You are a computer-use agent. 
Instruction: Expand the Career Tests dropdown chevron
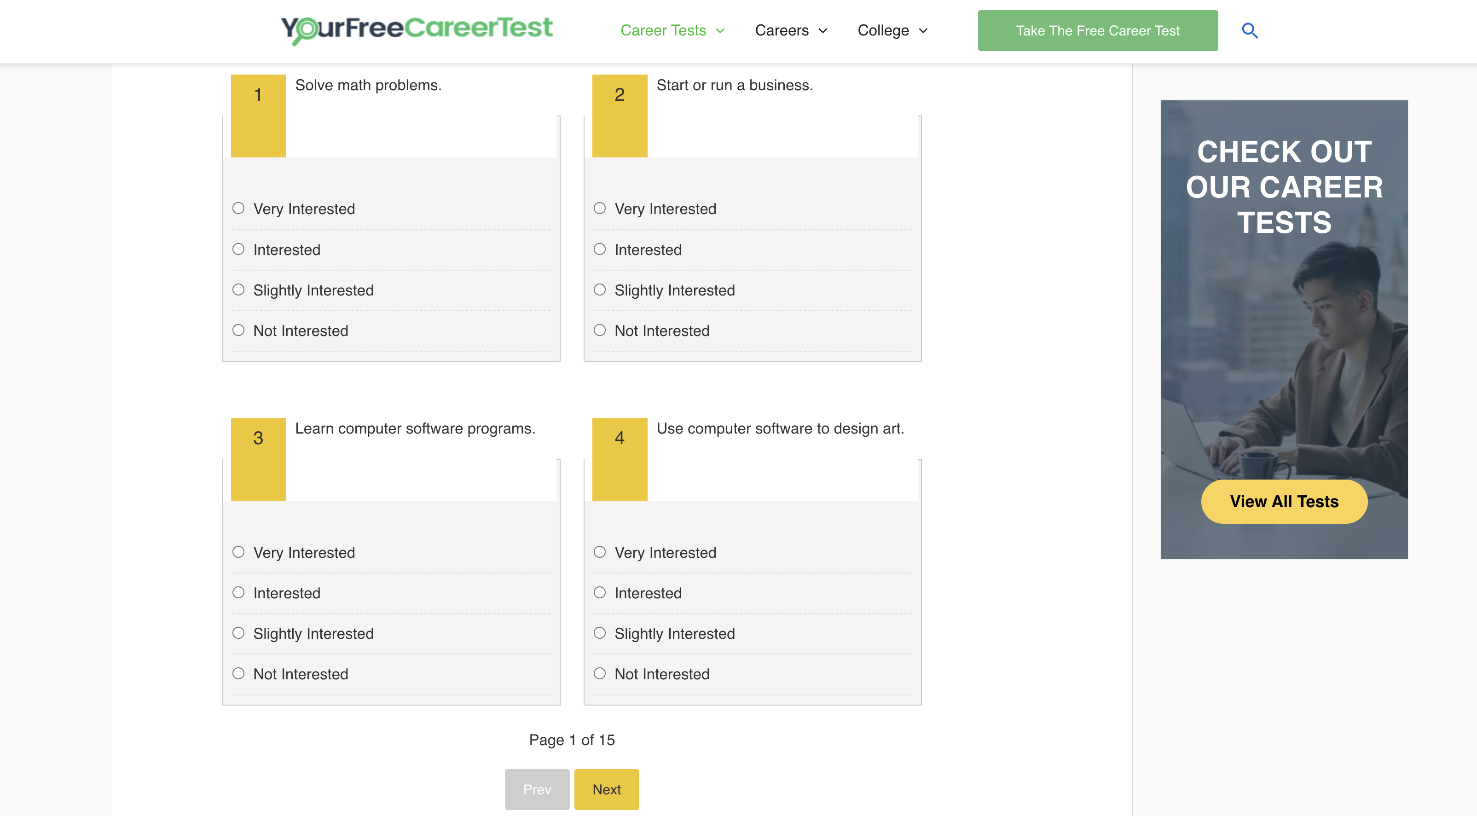[x=721, y=31]
